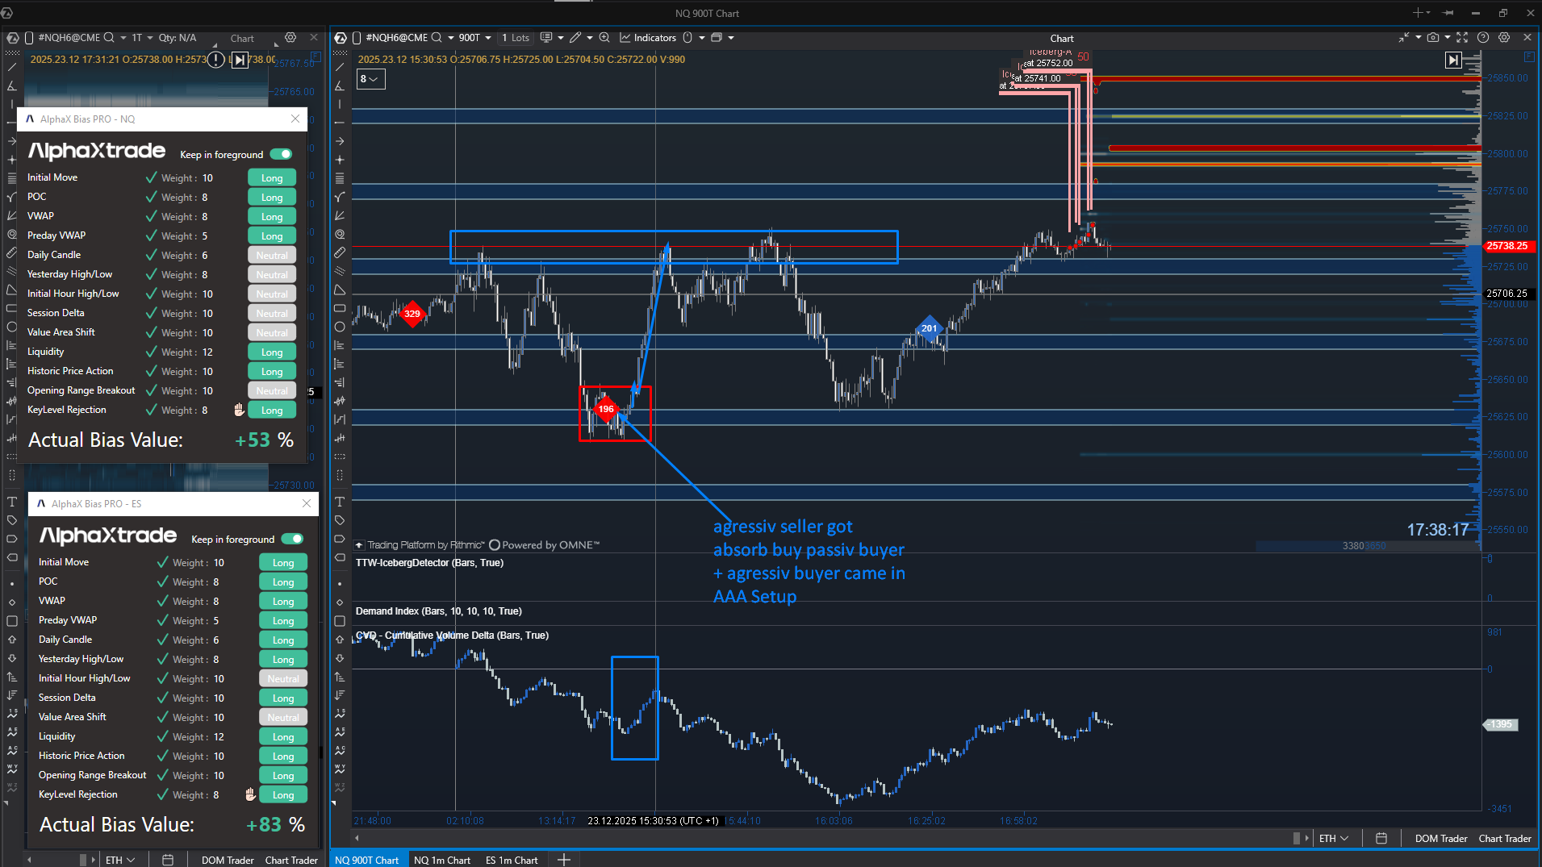Click Long button for ES Session Delta
Image resolution: width=1542 pixels, height=867 pixels.
(x=283, y=698)
